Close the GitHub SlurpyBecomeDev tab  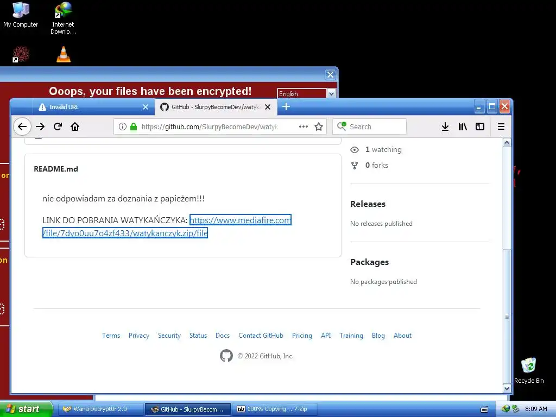[x=268, y=107]
